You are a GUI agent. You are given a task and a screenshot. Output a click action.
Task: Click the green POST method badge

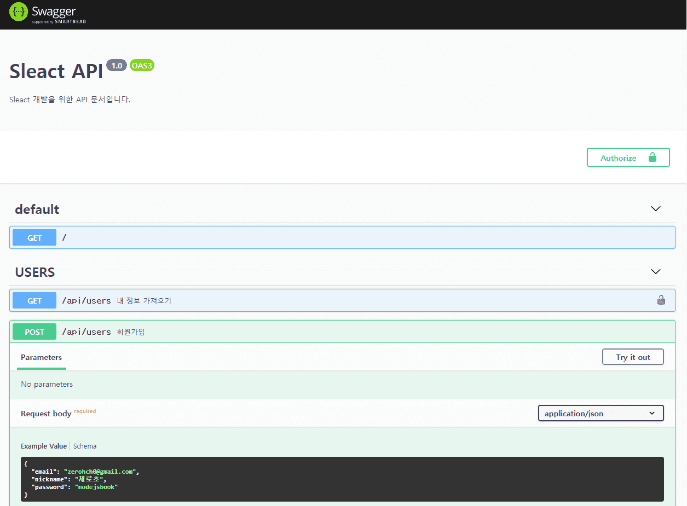point(34,331)
